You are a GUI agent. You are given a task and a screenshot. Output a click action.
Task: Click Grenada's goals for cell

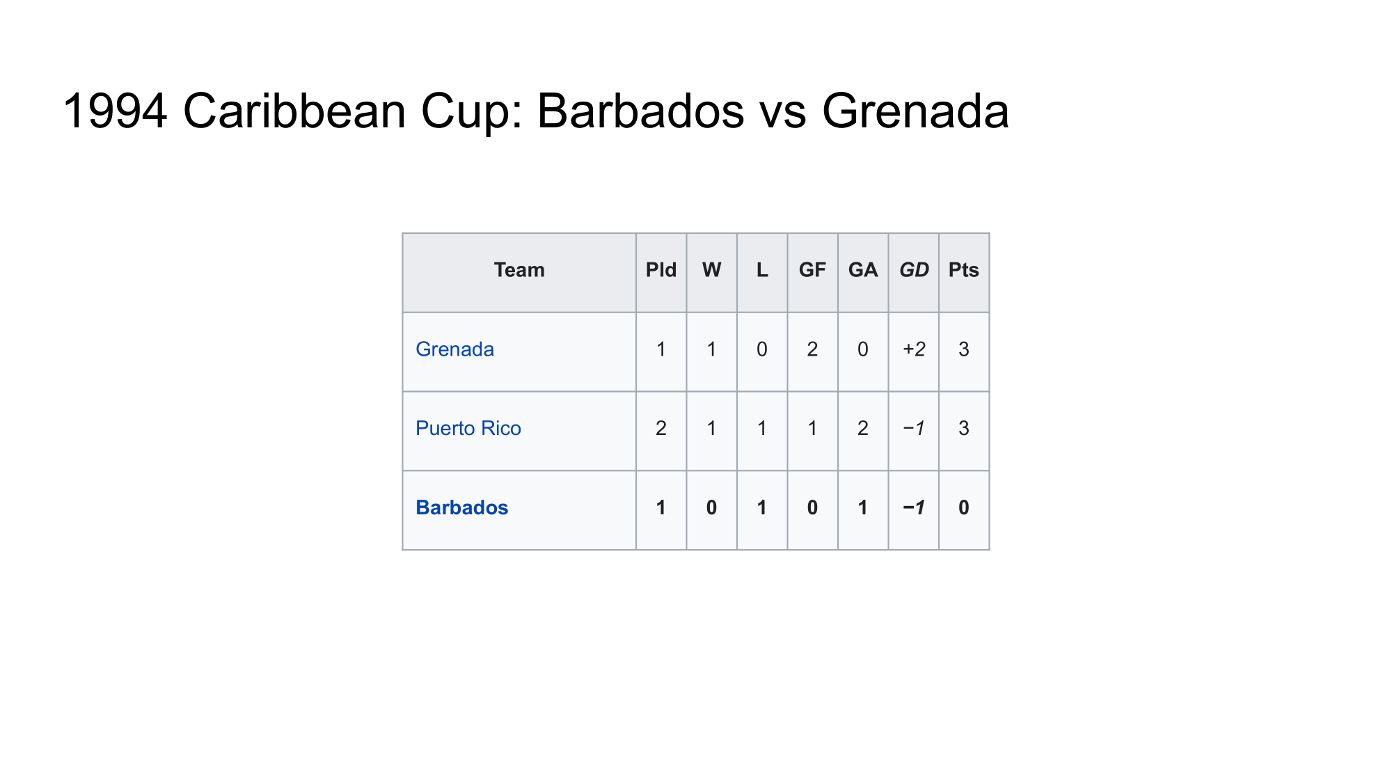[812, 349]
